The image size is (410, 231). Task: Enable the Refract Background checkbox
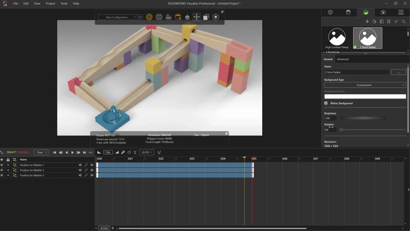click(x=326, y=103)
